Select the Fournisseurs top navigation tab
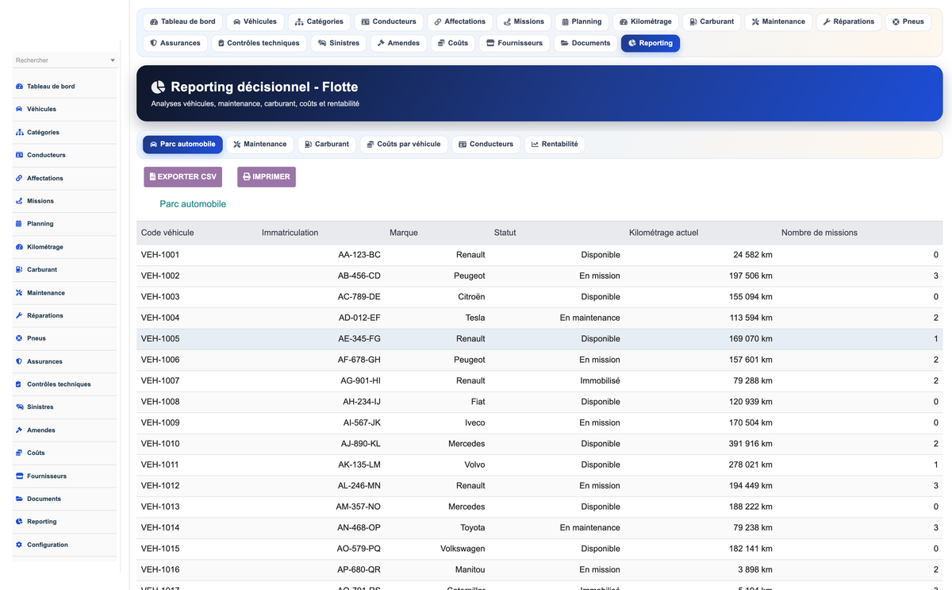952x590 pixels. click(514, 43)
